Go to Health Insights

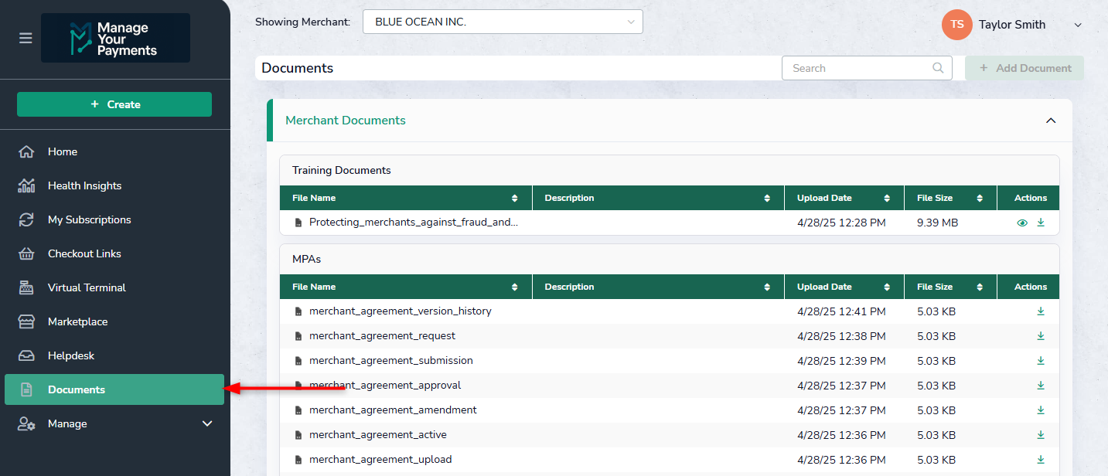84,185
